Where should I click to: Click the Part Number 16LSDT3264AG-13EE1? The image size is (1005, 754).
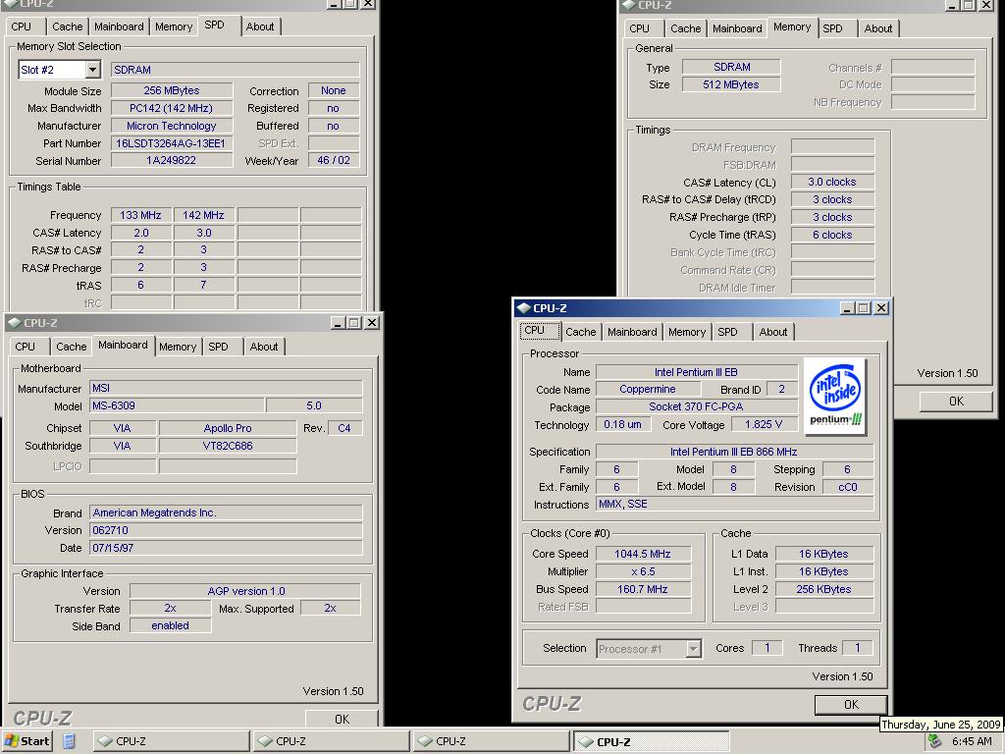(x=171, y=143)
